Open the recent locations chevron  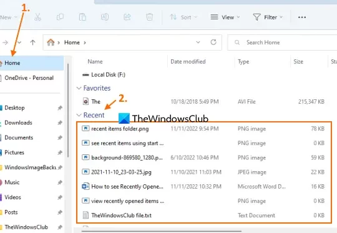coord(19,42)
